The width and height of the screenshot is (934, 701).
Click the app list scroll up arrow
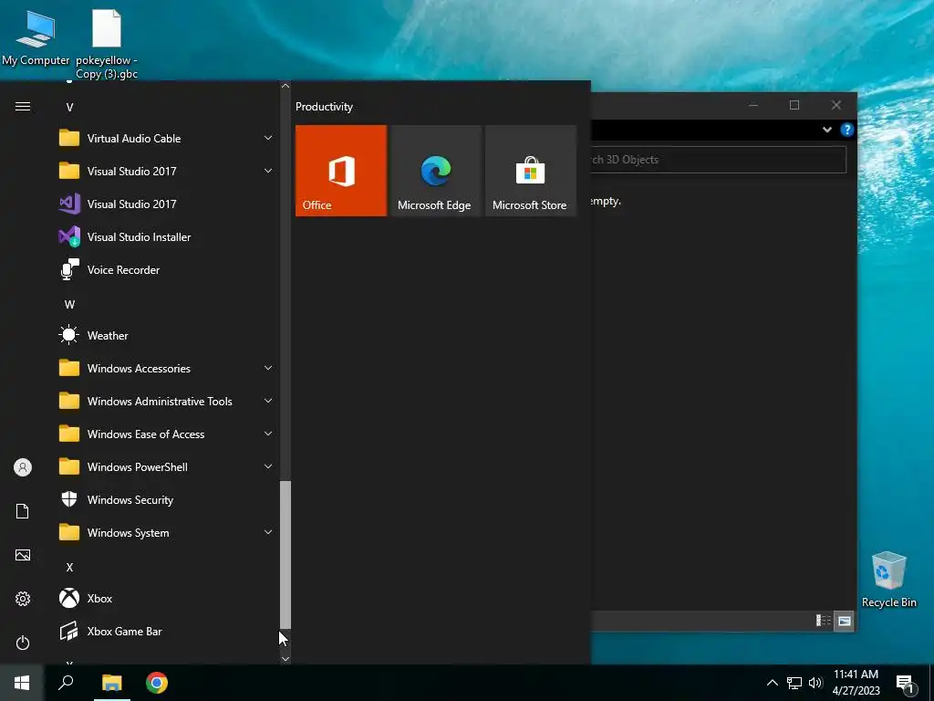285,86
